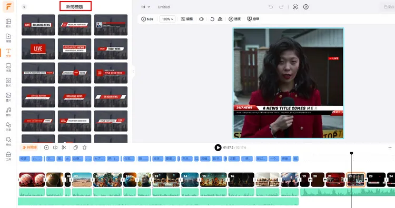Open the clip adjust edit button
This screenshot has height=208, width=395.
(x=186, y=19)
